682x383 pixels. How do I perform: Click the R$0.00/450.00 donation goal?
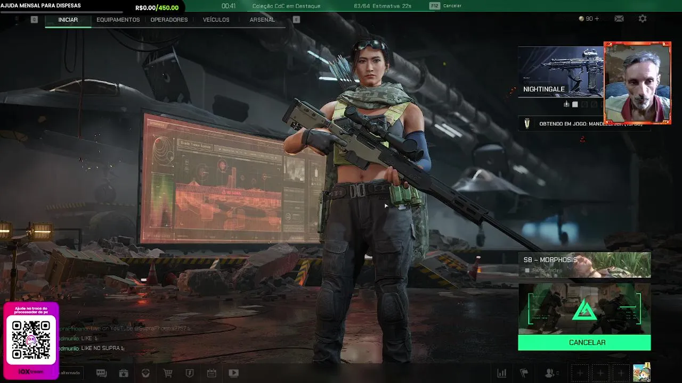point(157,8)
